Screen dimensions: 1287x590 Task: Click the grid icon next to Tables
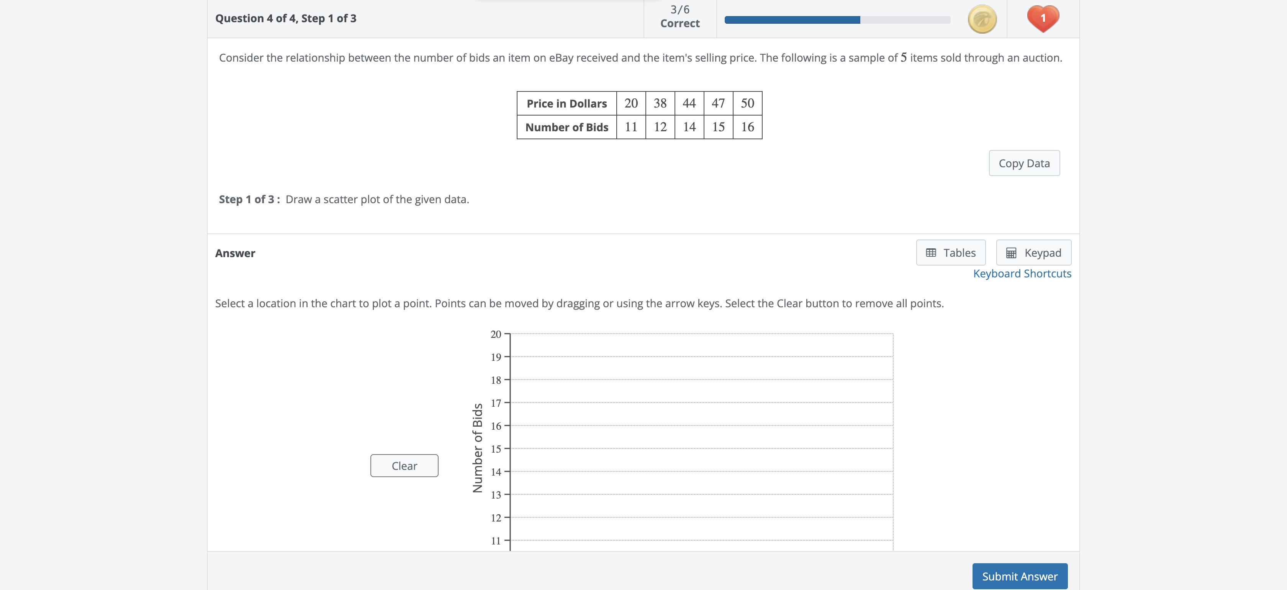click(x=930, y=253)
